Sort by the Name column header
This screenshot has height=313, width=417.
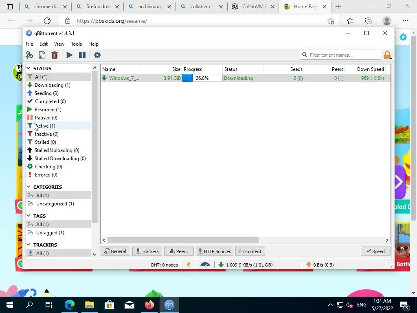point(121,69)
